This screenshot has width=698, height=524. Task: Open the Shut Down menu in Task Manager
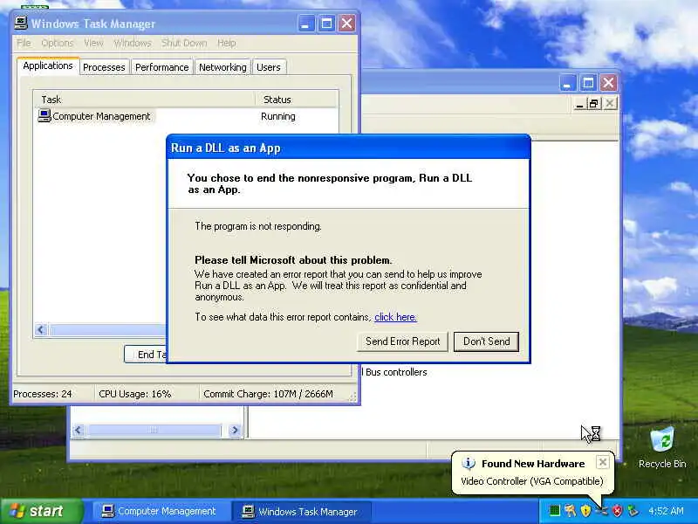click(184, 43)
